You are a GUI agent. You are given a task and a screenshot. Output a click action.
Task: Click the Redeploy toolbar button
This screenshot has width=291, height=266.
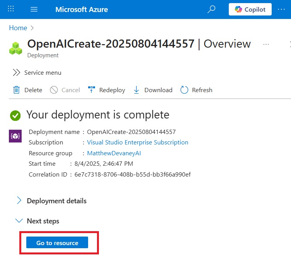pos(107,90)
